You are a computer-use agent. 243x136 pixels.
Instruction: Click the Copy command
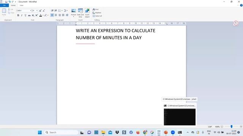pos(11,12)
